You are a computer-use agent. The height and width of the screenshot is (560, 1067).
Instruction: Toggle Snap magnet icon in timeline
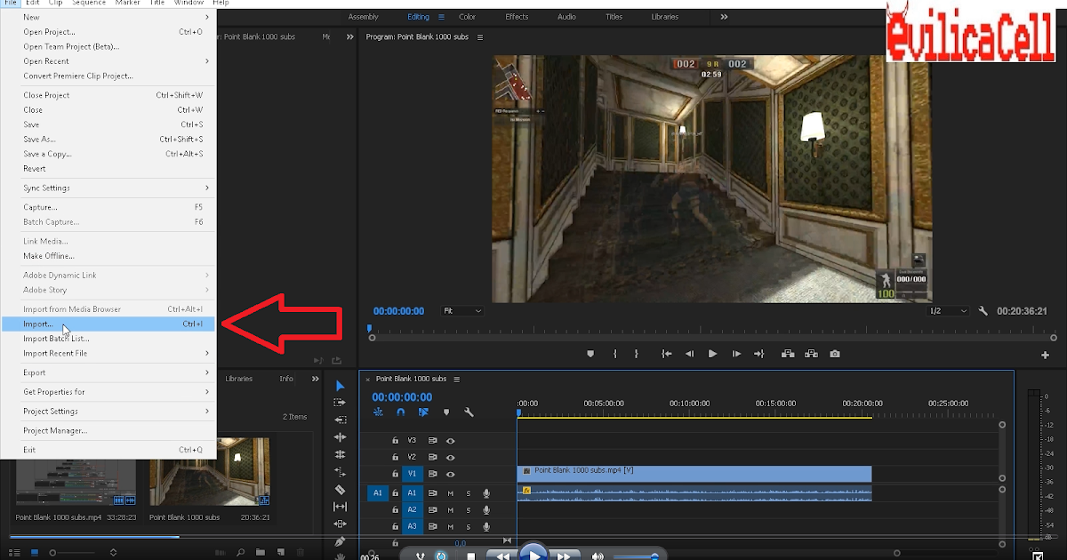tap(401, 412)
